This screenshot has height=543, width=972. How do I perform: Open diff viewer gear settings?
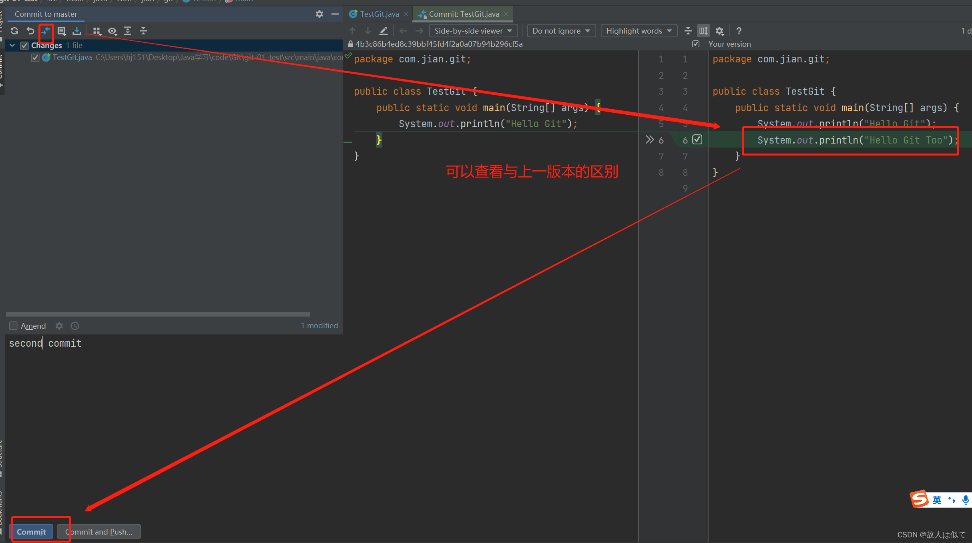(x=719, y=31)
